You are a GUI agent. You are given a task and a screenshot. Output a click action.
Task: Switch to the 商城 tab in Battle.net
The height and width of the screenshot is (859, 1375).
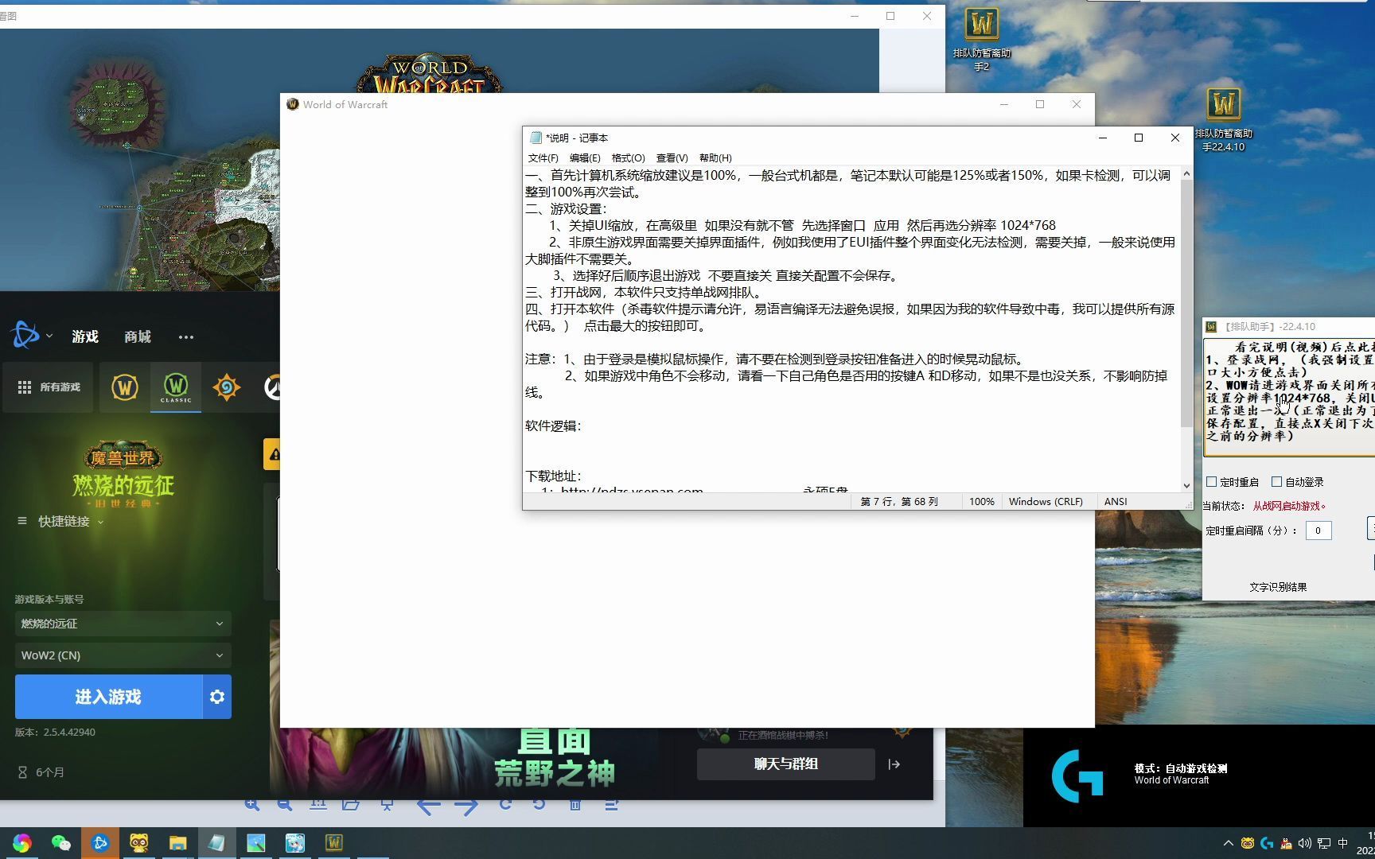point(138,336)
